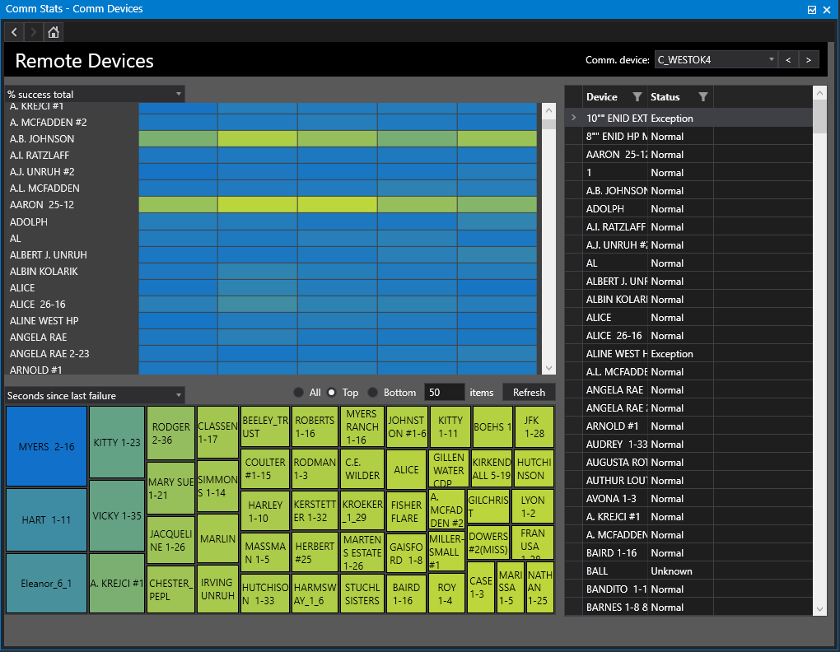Click the Refresh button
This screenshot has width=840, height=652.
[x=528, y=392]
